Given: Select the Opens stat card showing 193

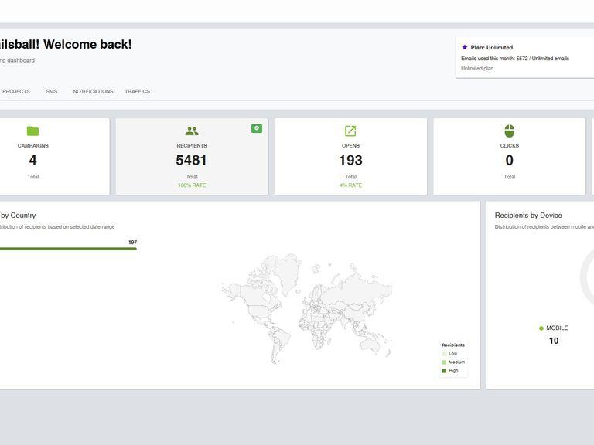Looking at the screenshot, I should click(x=350, y=156).
